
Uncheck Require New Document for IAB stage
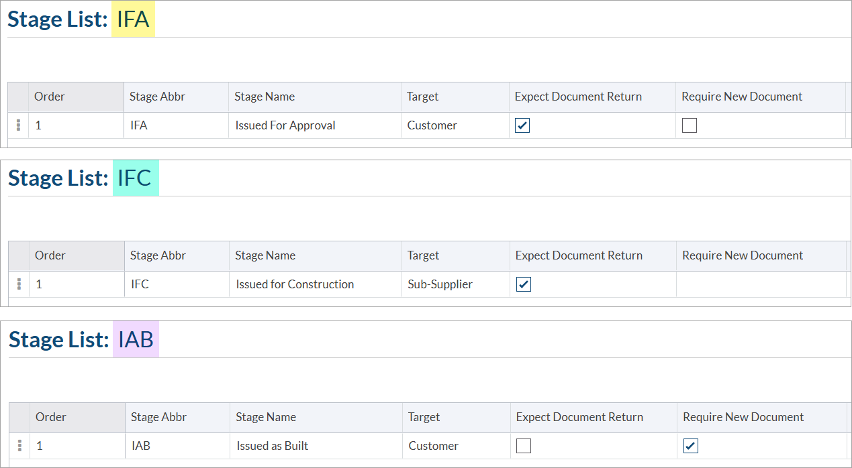[x=691, y=446]
